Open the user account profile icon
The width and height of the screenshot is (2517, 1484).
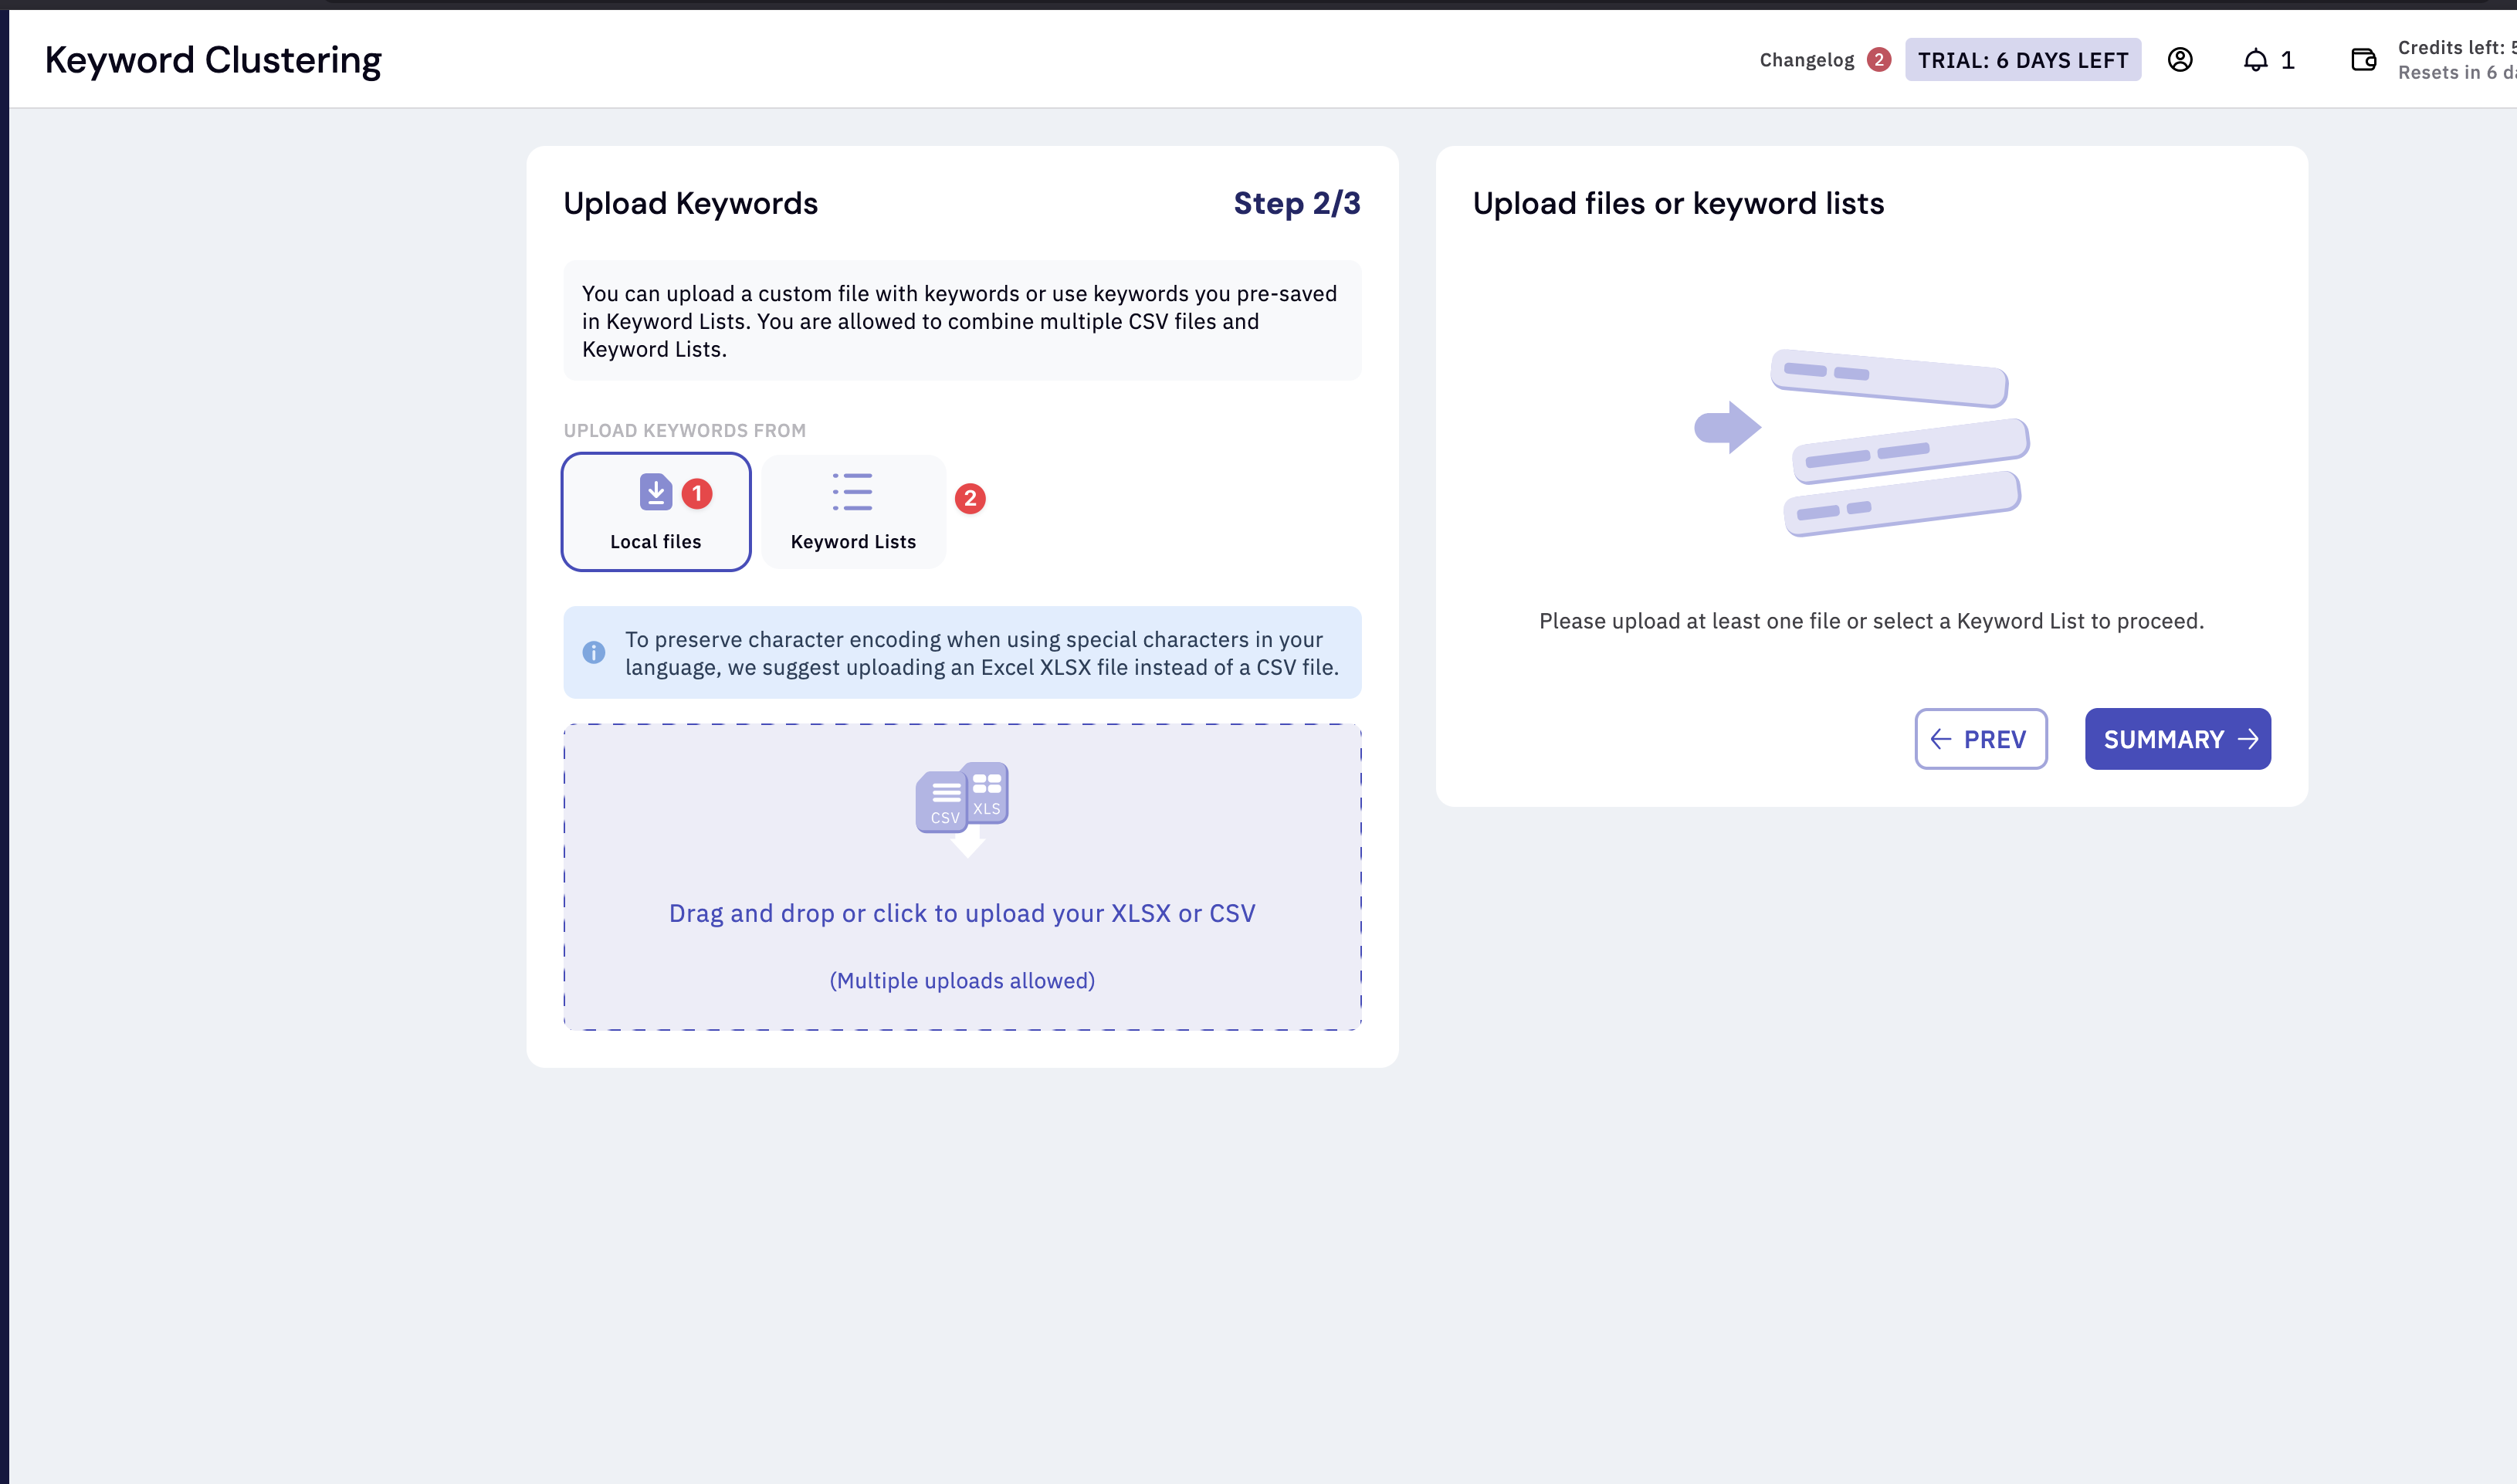2180,60
